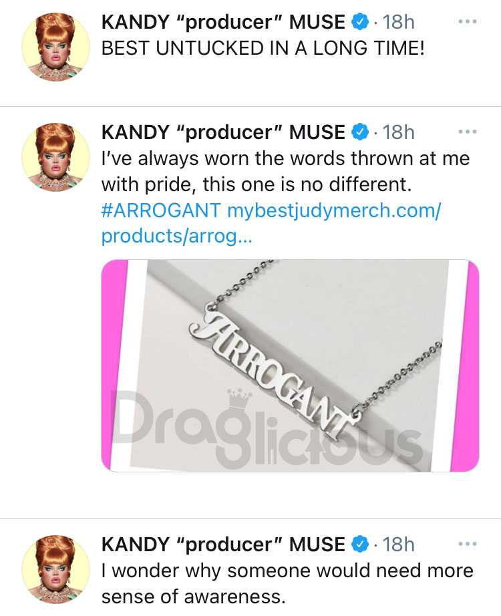Image resolution: width=501 pixels, height=616 pixels.
Task: Open KANDY MUSE name on necklace tweet
Action: point(223,132)
